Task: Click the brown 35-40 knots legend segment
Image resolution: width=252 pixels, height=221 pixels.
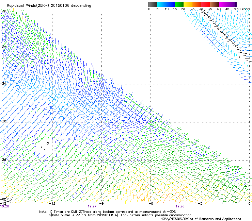Action: click(215, 4)
